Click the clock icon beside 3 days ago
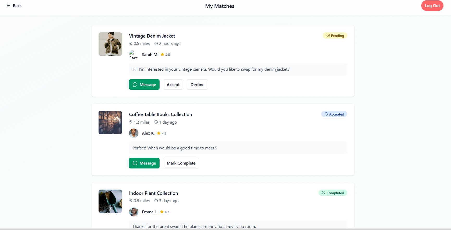The width and height of the screenshot is (451, 230). pos(156,201)
